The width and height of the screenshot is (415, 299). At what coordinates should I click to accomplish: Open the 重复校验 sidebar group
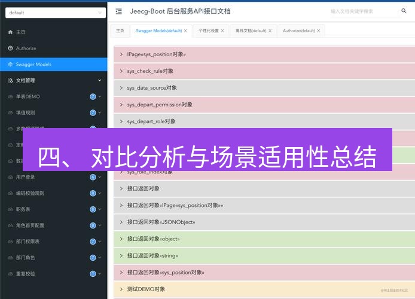(54, 274)
